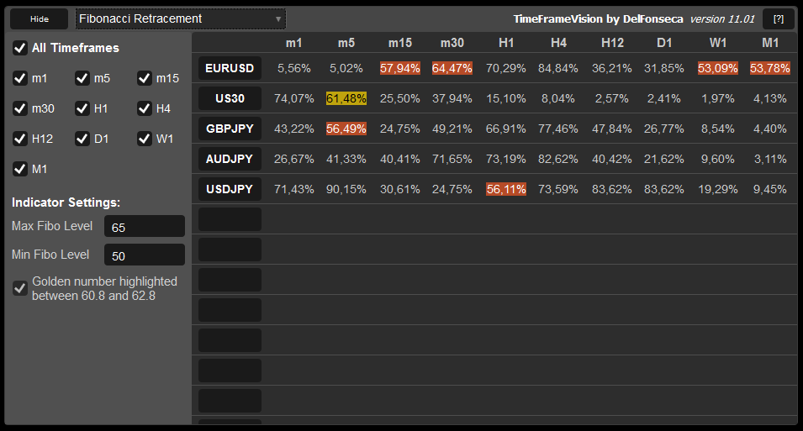Click the W1 column header
Image resolution: width=803 pixels, height=431 pixels.
(x=717, y=43)
